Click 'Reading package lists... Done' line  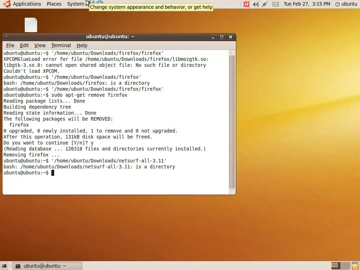[x=44, y=101]
